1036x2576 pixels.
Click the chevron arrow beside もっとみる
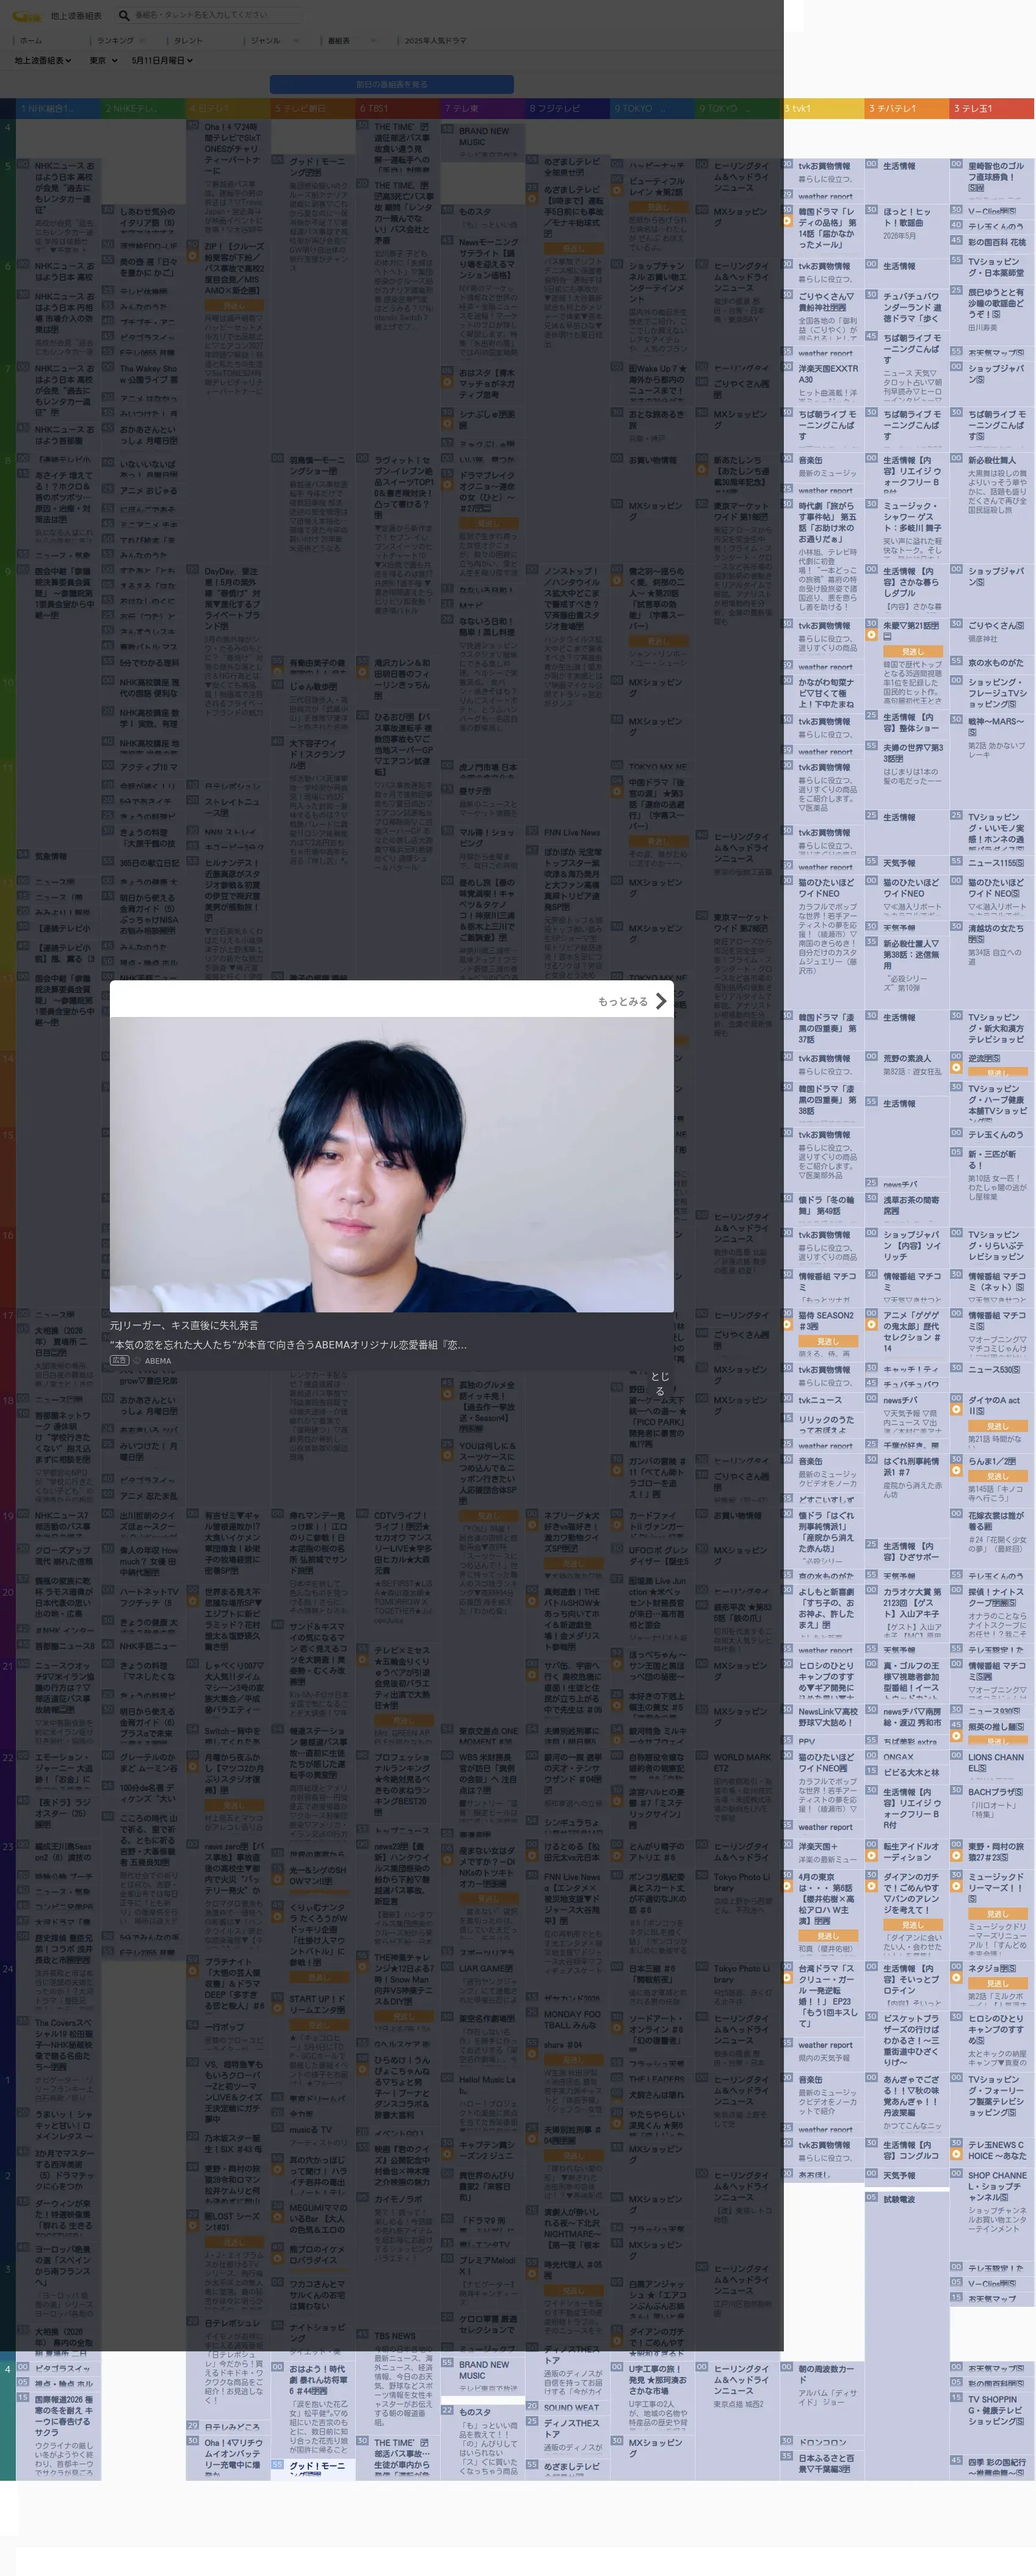(660, 1001)
